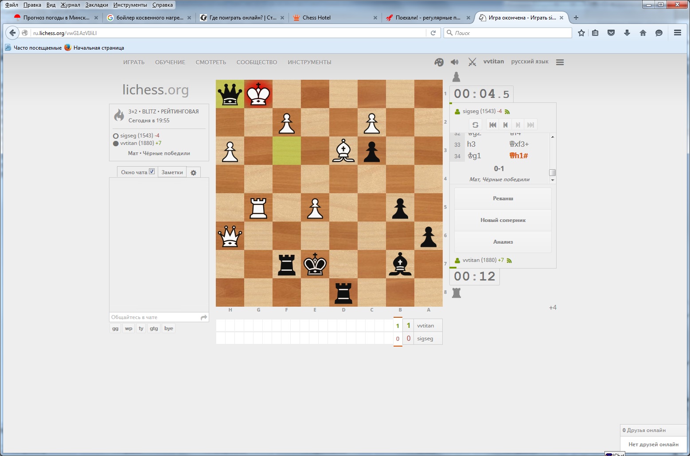
Task: Switch to the Заметки tab
Action: point(172,172)
